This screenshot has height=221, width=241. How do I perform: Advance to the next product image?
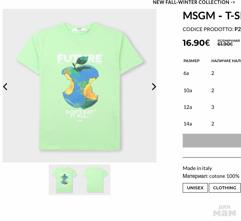click(154, 87)
